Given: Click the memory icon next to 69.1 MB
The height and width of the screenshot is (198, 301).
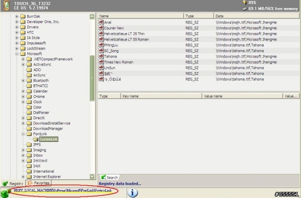Looking at the screenshot, I should pyautogui.click(x=245, y=8).
